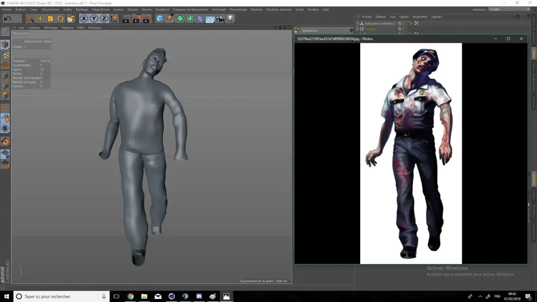The height and width of the screenshot is (302, 537).
Task: Click the recently used tool icon
Action: 71,18
